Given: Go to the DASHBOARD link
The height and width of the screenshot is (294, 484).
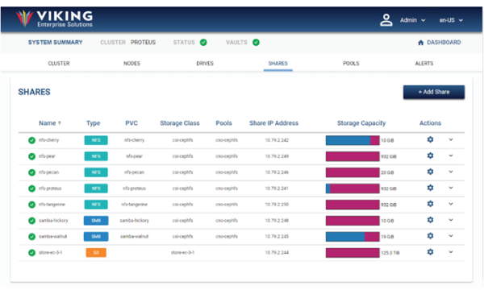Looking at the screenshot, I should point(444,43).
